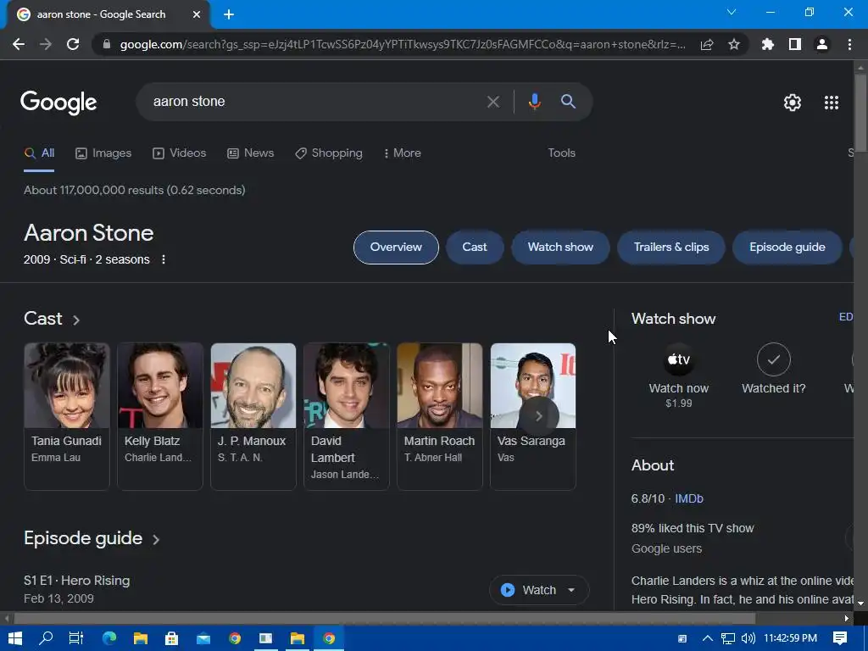The width and height of the screenshot is (868, 651).
Task: Select the Watch show chip
Action: coord(560,248)
